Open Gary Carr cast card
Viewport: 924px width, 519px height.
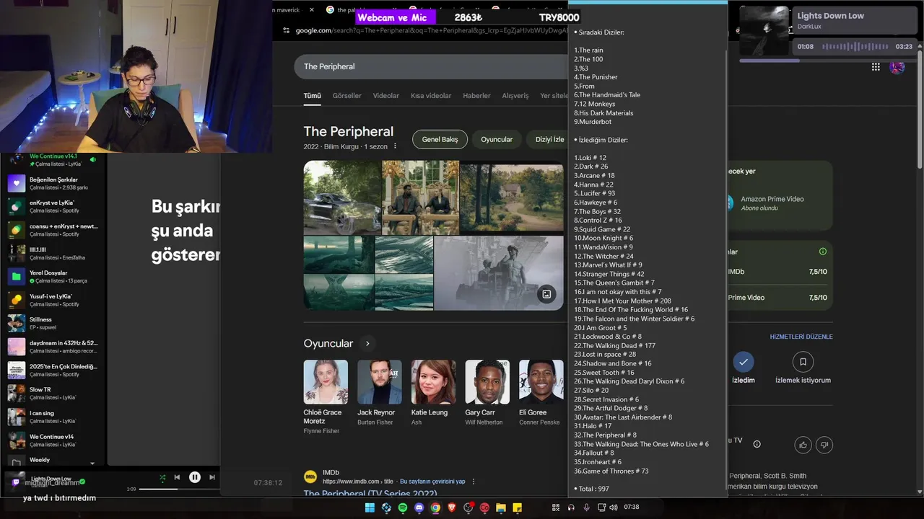pyautogui.click(x=487, y=394)
